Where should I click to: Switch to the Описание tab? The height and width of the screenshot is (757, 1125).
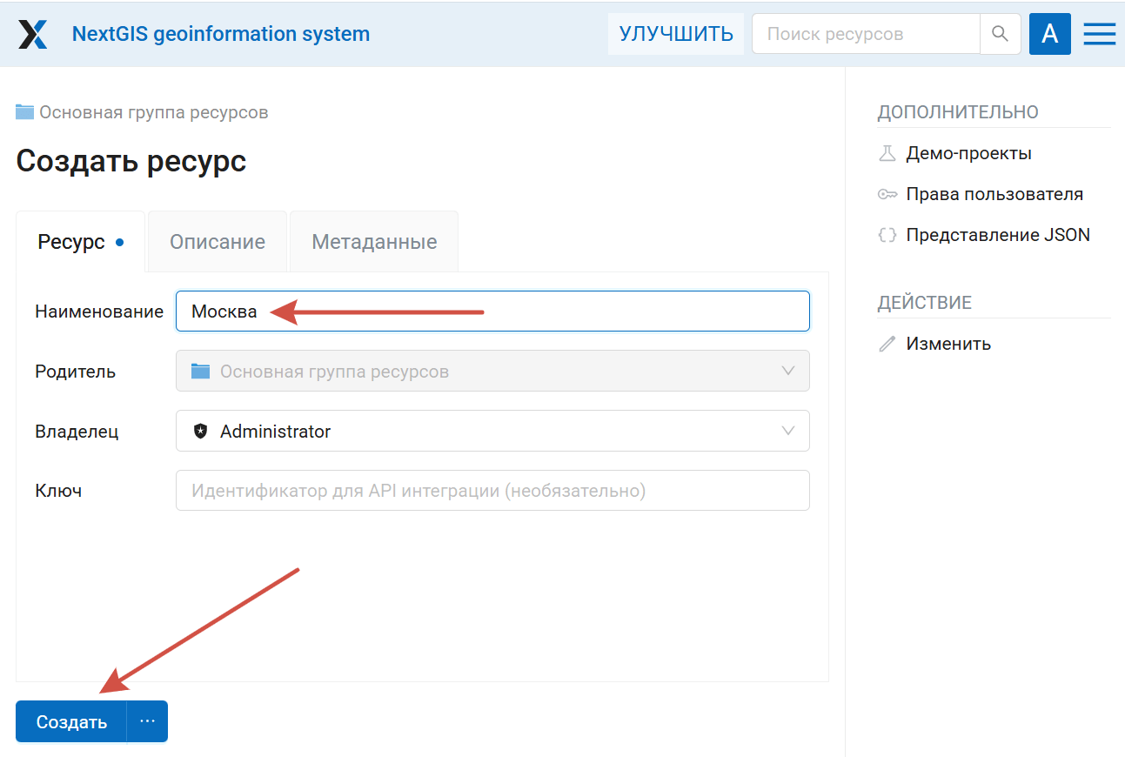217,242
